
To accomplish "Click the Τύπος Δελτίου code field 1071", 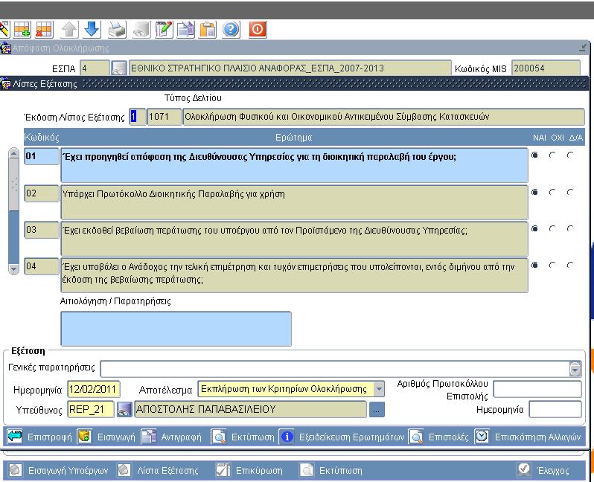I will [x=165, y=117].
